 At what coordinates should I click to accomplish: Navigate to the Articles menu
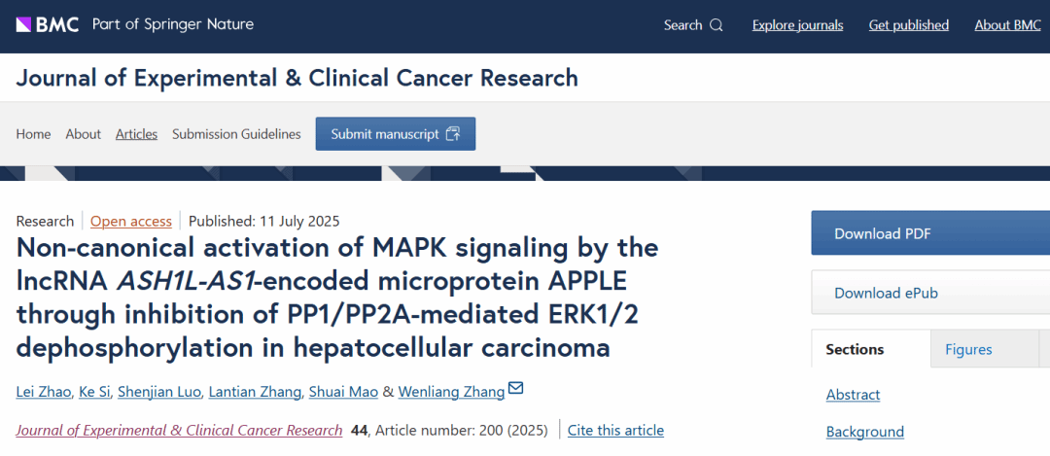[136, 134]
